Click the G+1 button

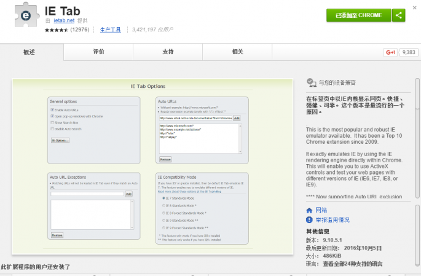[x=390, y=52]
